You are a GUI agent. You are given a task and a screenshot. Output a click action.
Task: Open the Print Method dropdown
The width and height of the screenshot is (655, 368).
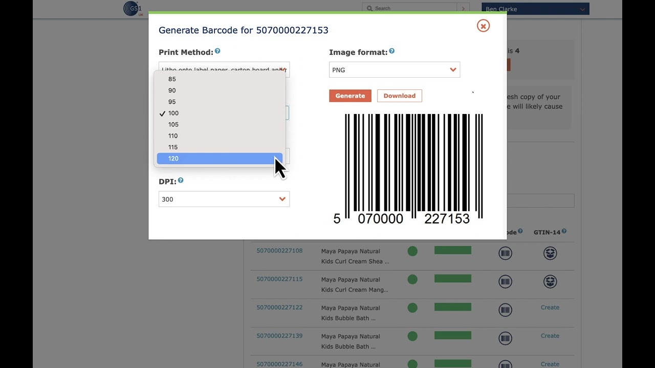pyautogui.click(x=224, y=70)
